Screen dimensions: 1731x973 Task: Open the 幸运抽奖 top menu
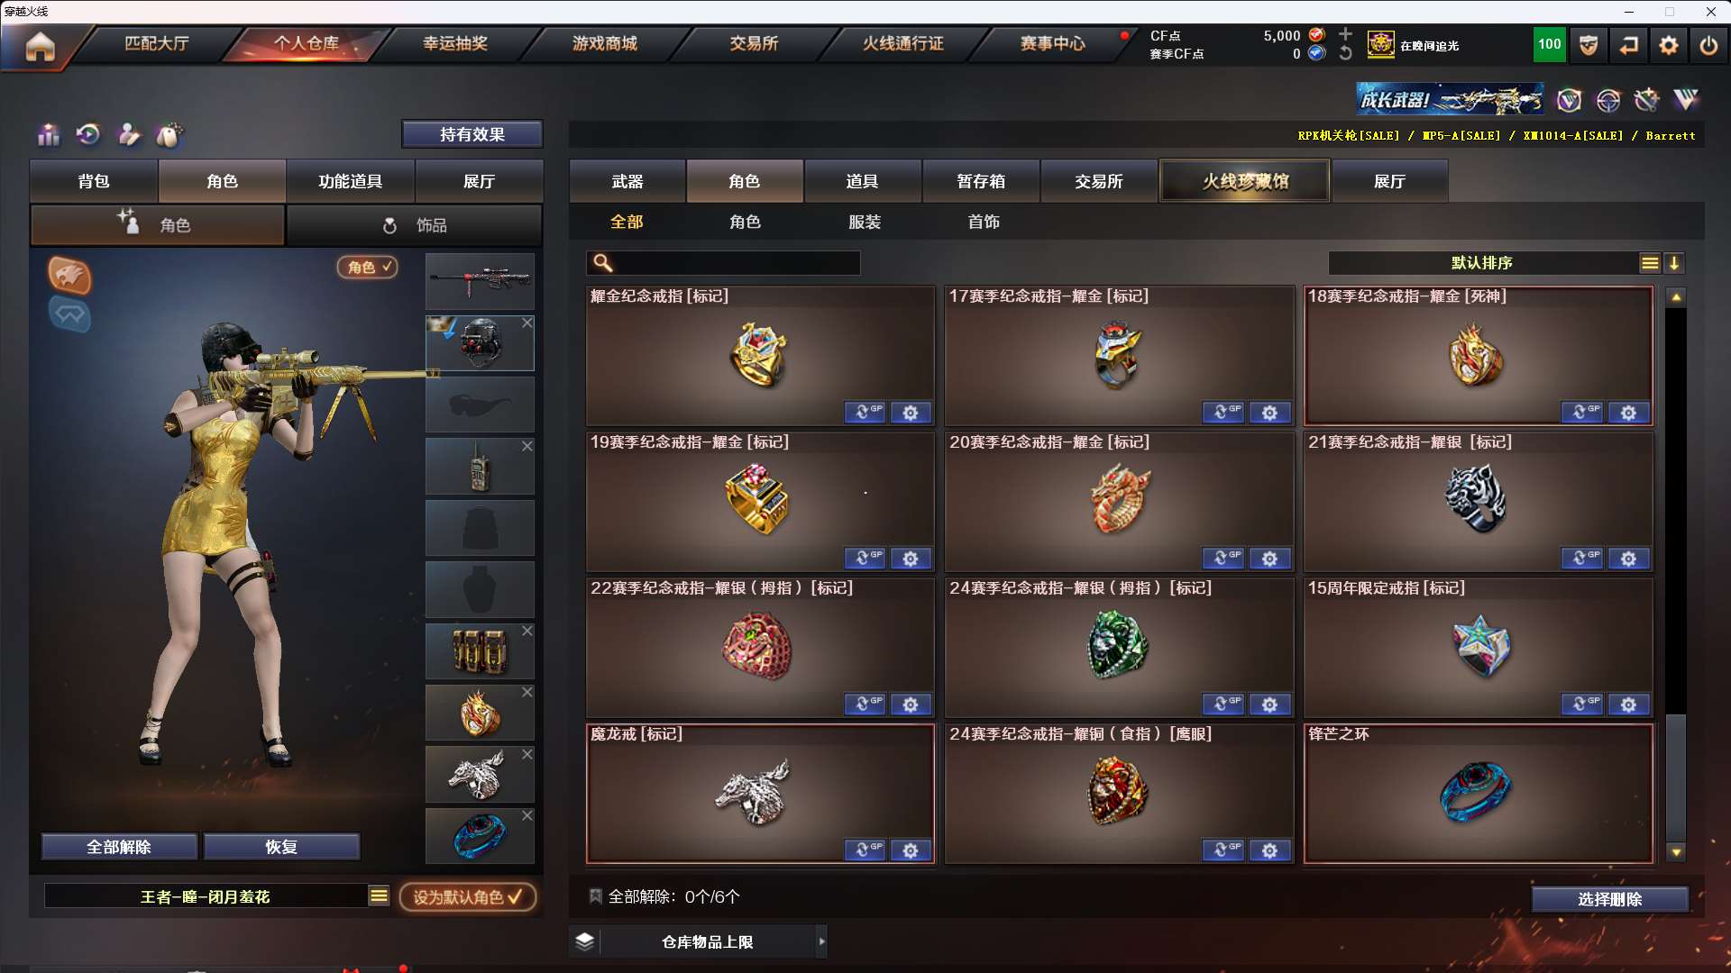point(455,43)
